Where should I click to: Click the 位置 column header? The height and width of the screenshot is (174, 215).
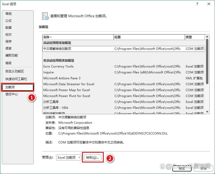click(x=149, y=37)
